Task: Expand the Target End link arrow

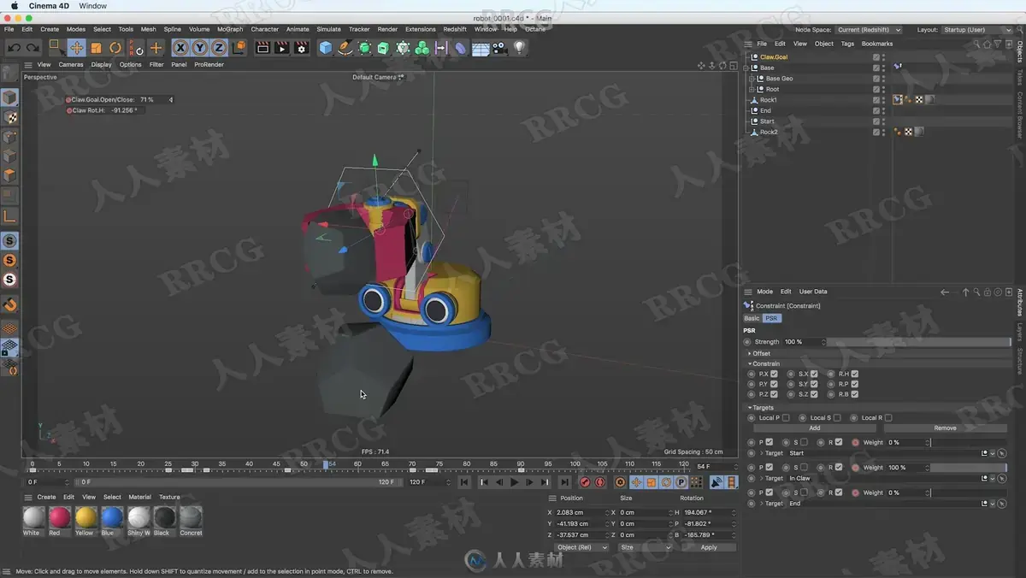Action: coord(761,504)
